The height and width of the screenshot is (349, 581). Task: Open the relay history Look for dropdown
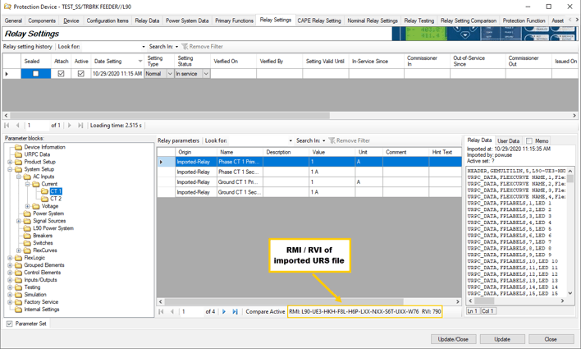coord(144,47)
